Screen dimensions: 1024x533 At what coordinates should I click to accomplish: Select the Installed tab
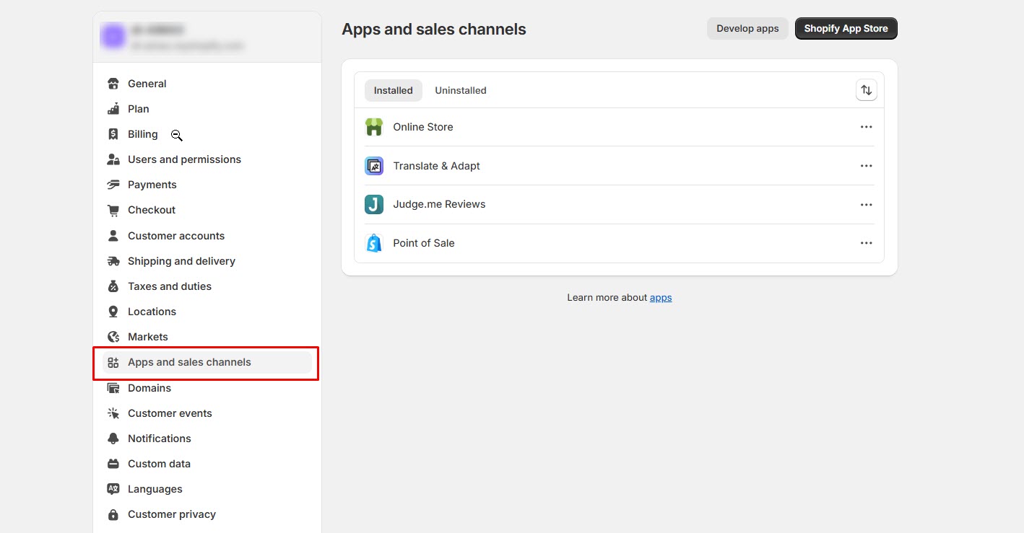pos(393,90)
